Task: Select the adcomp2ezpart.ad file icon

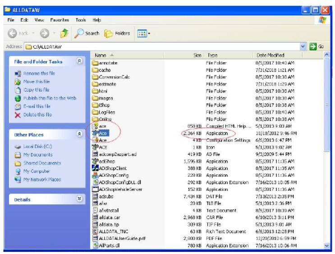Action: pyautogui.click(x=95, y=154)
